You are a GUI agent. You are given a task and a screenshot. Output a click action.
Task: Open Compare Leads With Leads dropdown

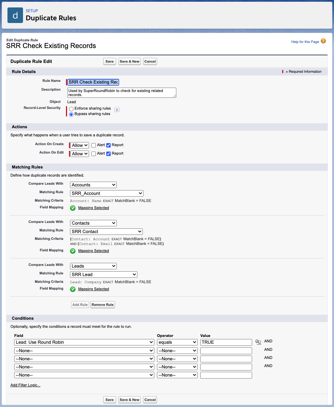pyautogui.click(x=93, y=266)
